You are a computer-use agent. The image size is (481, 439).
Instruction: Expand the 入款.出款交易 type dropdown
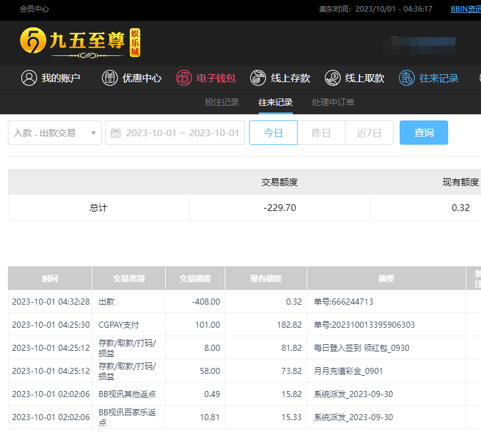(x=55, y=133)
